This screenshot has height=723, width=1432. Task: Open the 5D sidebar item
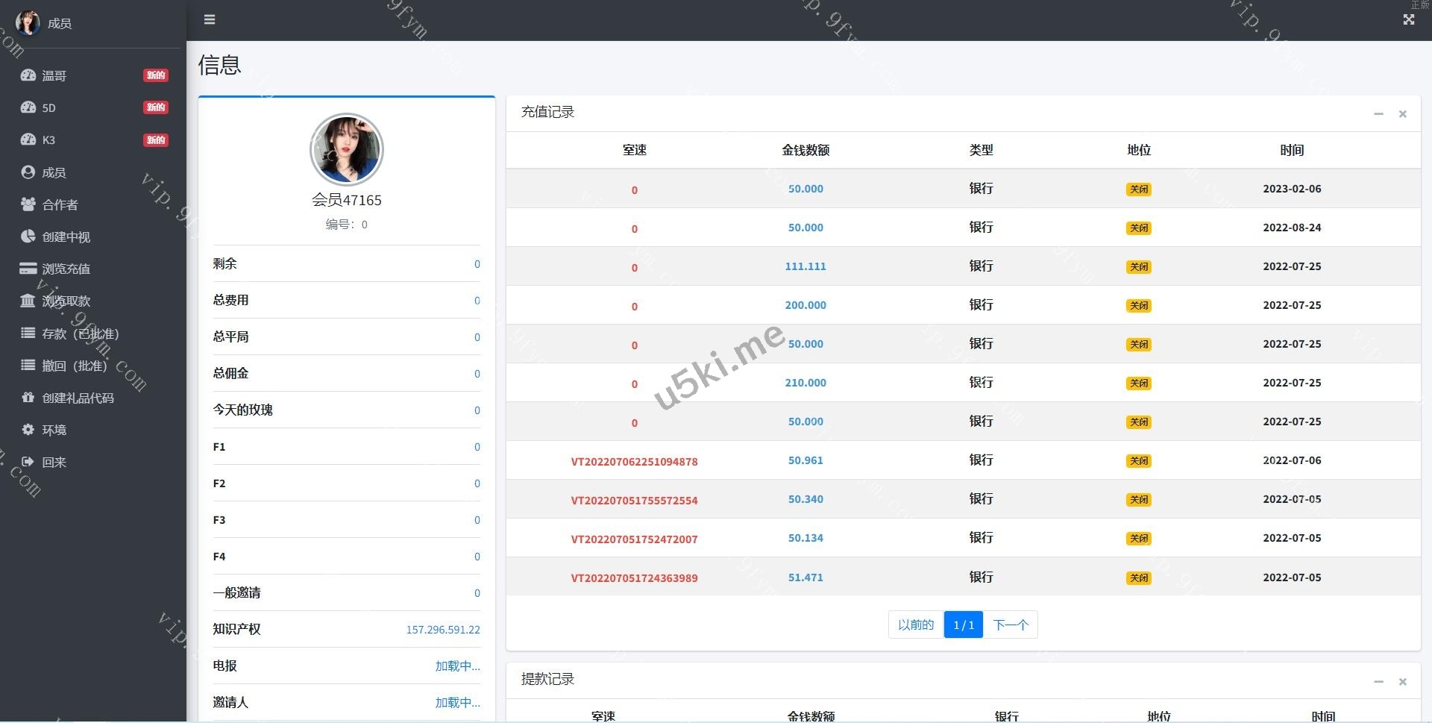[x=48, y=107]
